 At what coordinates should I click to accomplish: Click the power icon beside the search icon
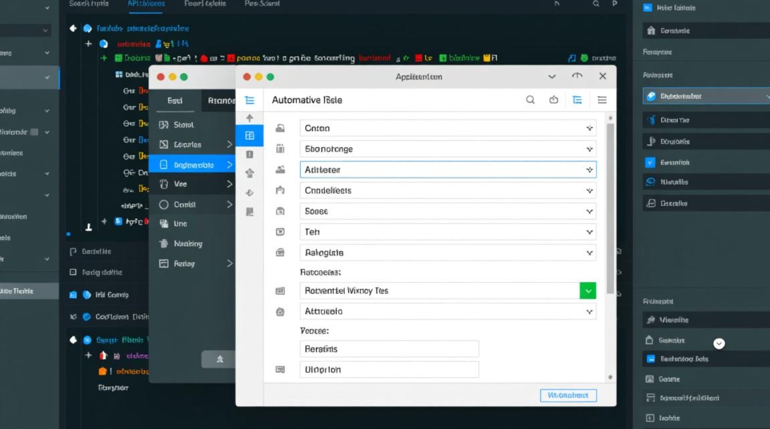(x=553, y=100)
